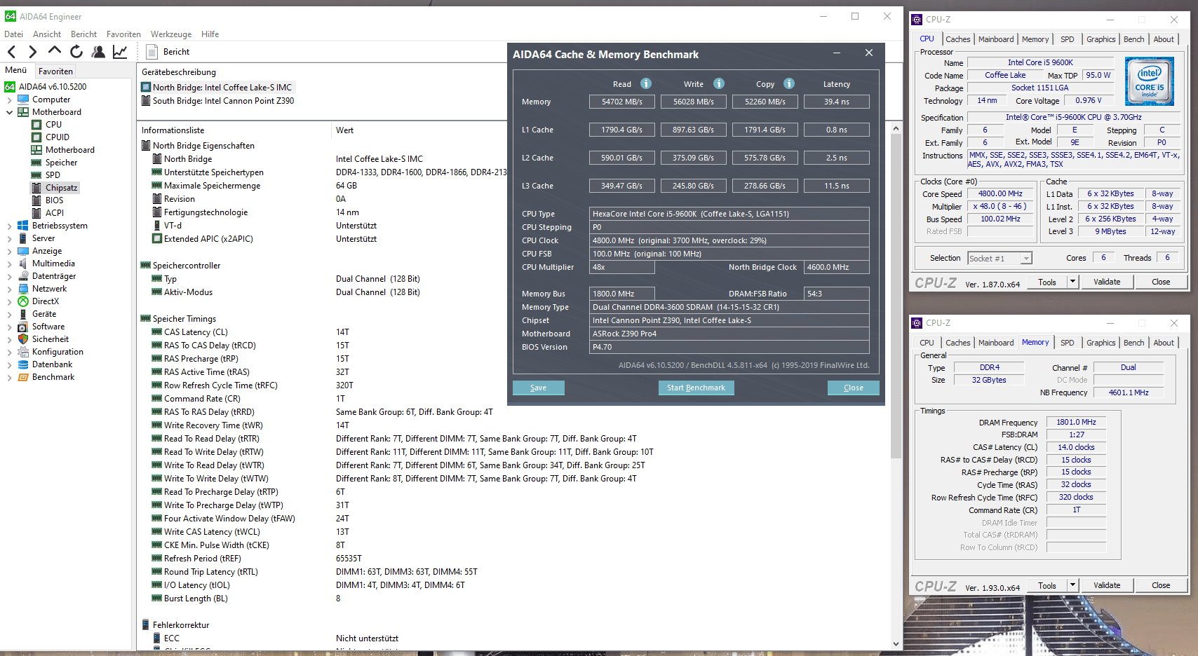Click the Multimedia speaker icon in tree

[23, 264]
